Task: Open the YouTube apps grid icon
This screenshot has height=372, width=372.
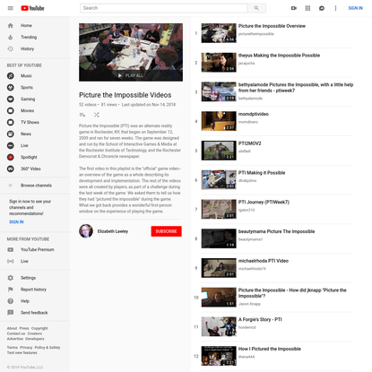Action: point(307,8)
